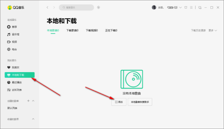
Task: Click the SVIP membership badge
Action: (170, 7)
